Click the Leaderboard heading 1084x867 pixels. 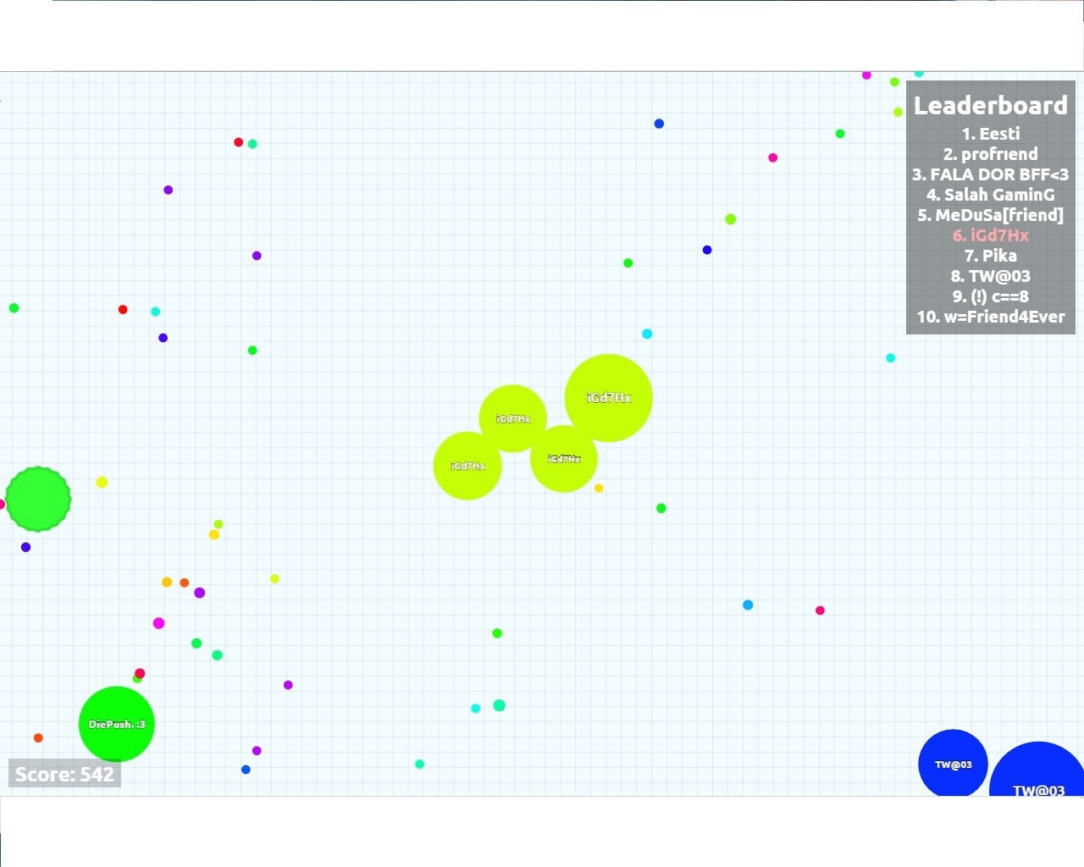pyautogui.click(x=990, y=106)
